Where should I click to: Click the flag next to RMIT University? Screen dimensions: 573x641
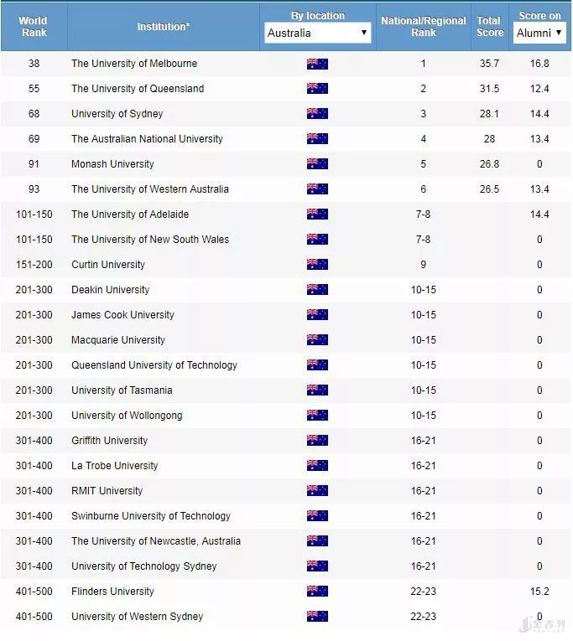coord(317,491)
